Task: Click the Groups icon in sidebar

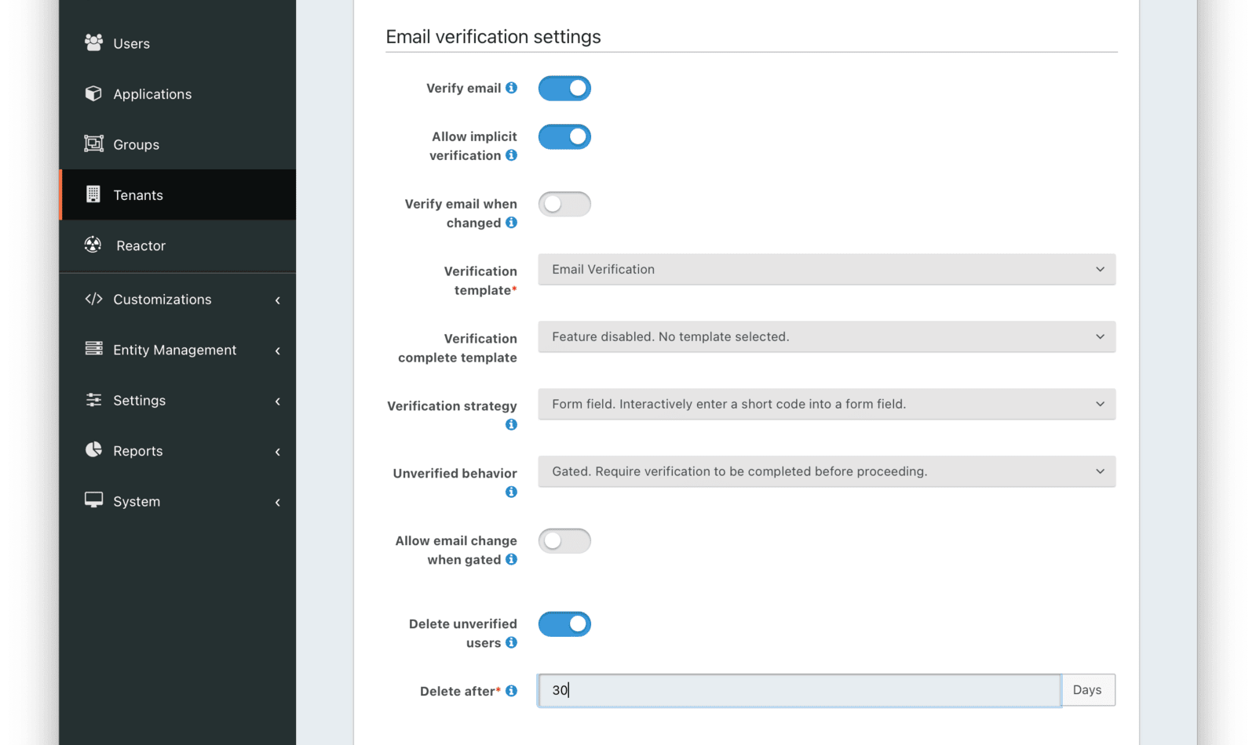Action: 93,144
